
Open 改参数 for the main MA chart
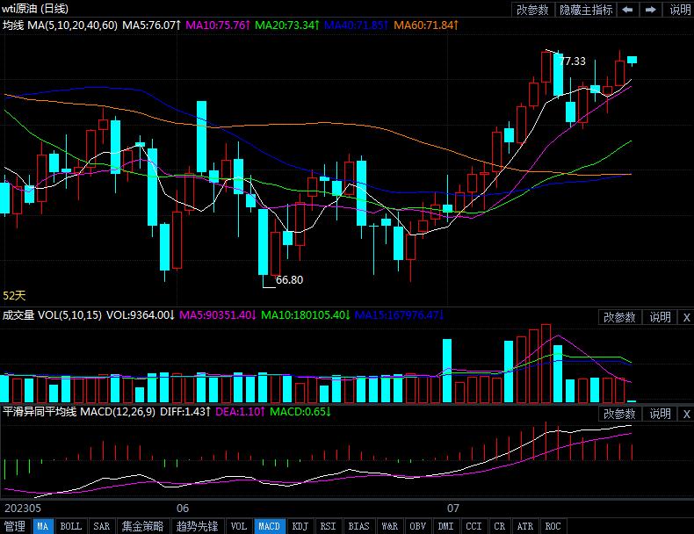coord(532,10)
